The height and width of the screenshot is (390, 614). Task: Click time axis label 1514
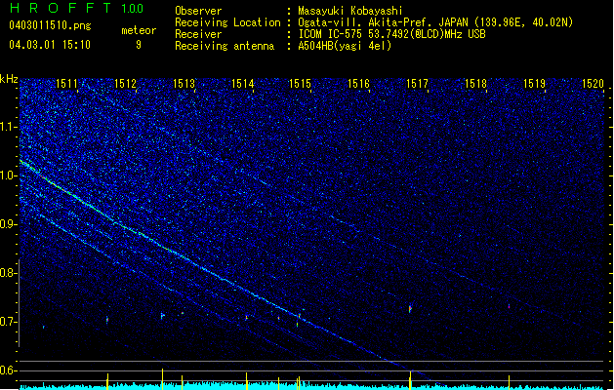coord(243,84)
